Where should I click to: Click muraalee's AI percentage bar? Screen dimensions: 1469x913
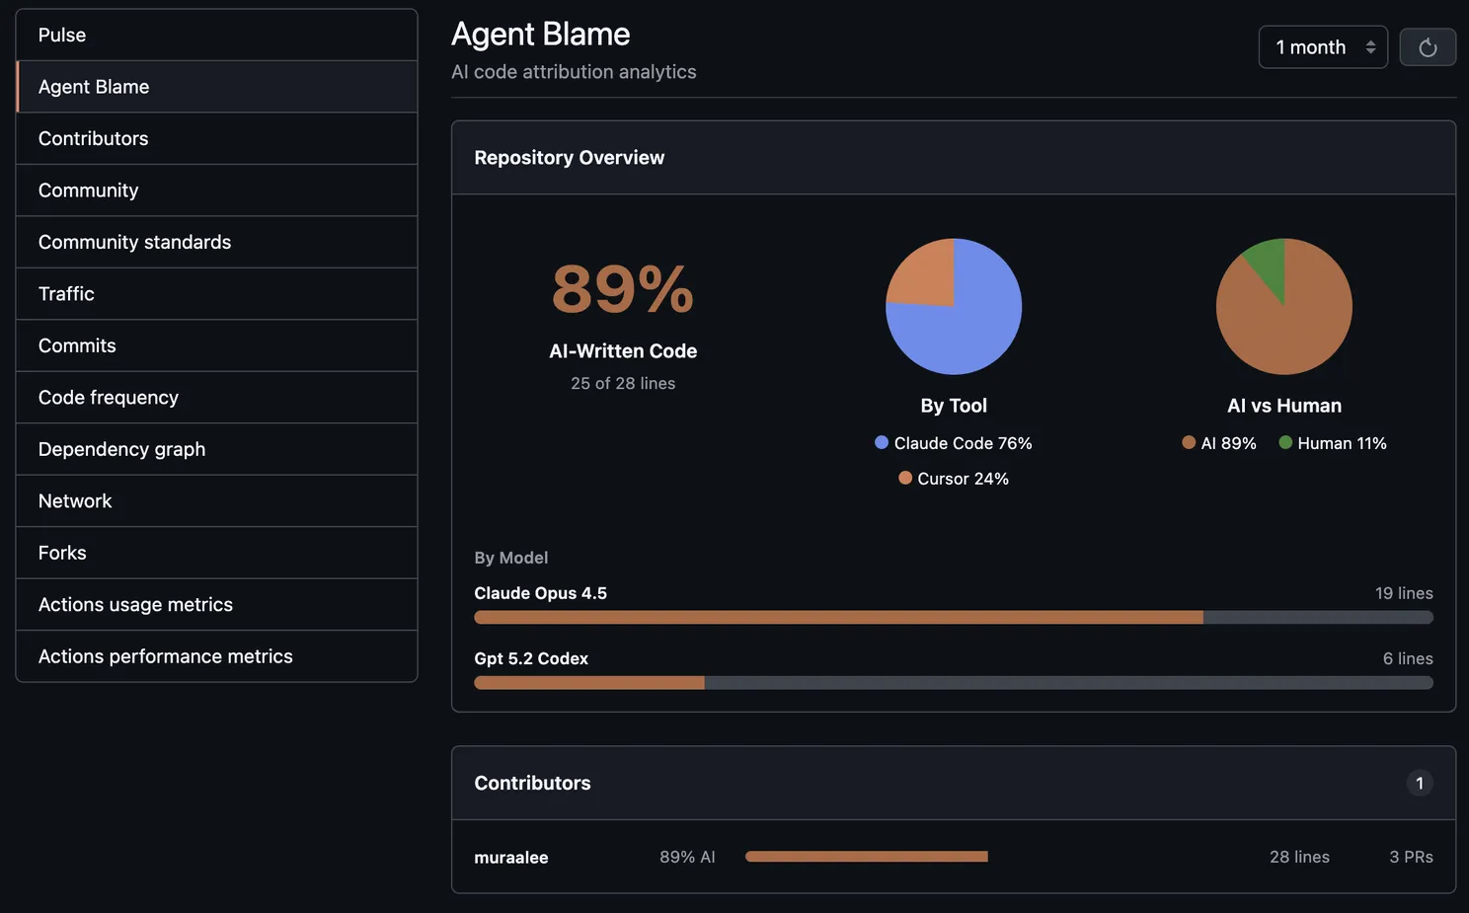866,857
